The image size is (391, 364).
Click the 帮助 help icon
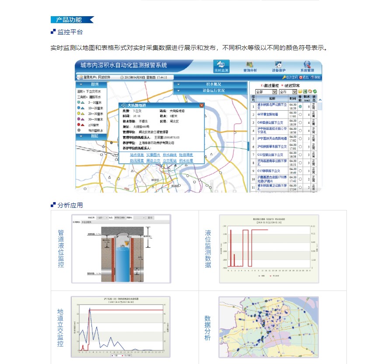(312, 77)
